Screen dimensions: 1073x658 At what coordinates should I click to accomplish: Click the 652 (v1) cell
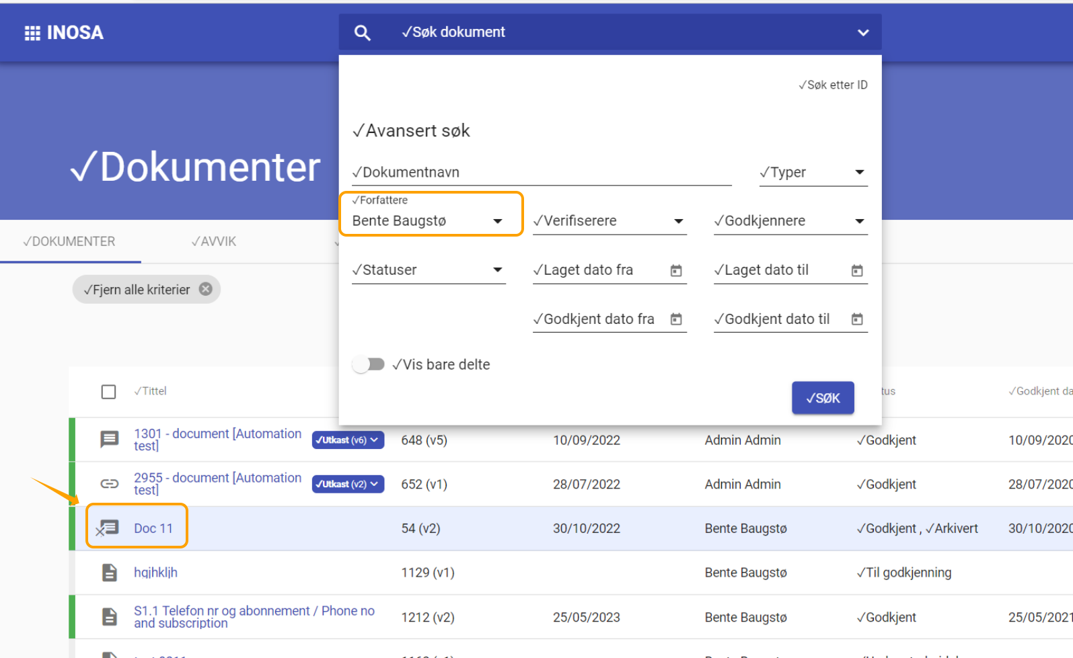pyautogui.click(x=424, y=484)
